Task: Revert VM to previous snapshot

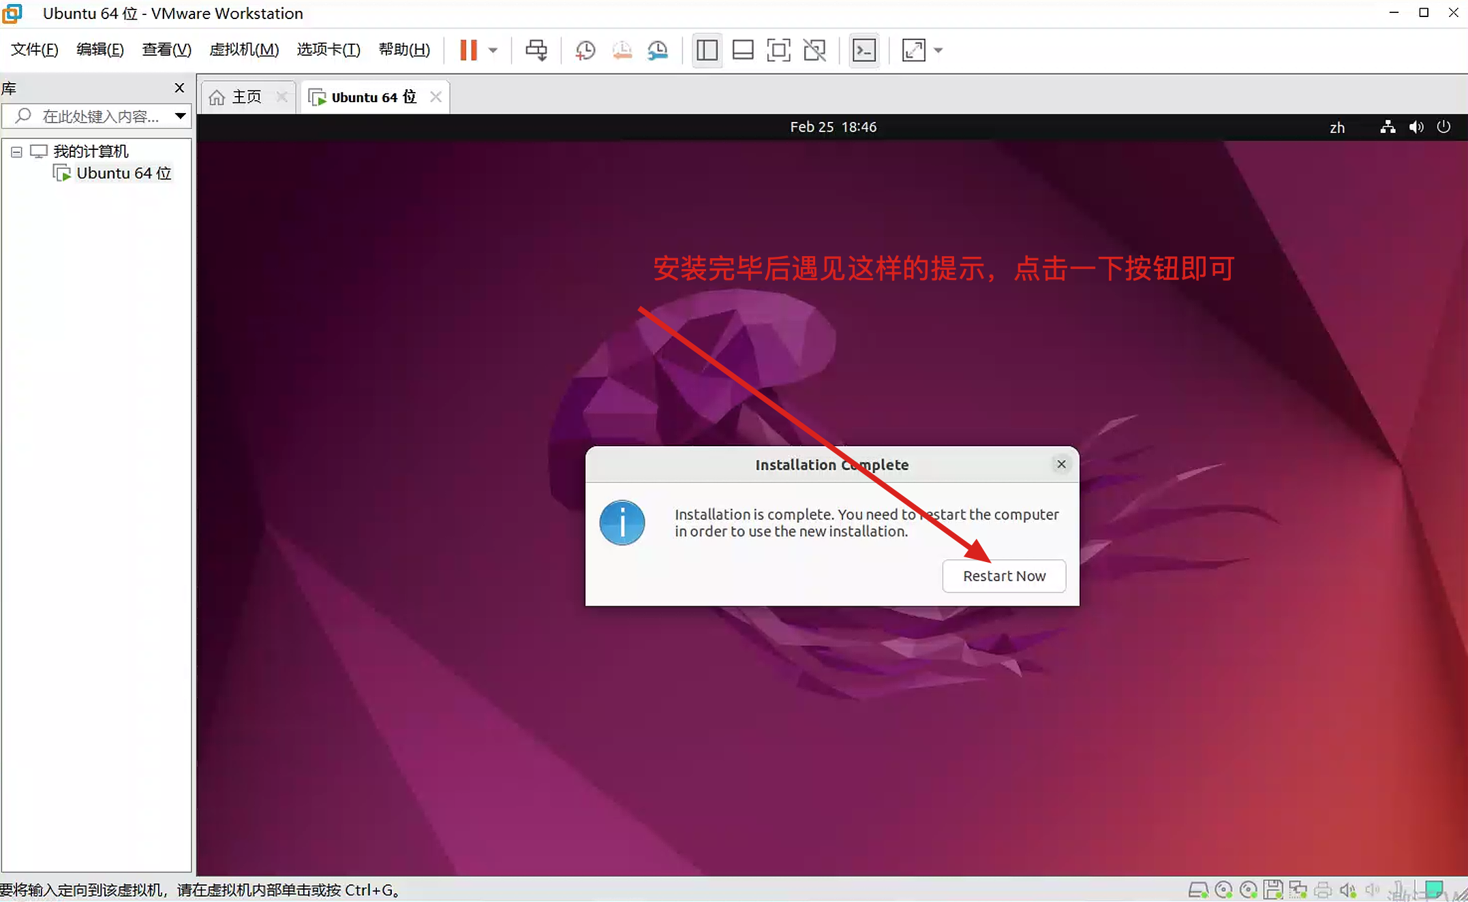Action: pyautogui.click(x=622, y=50)
